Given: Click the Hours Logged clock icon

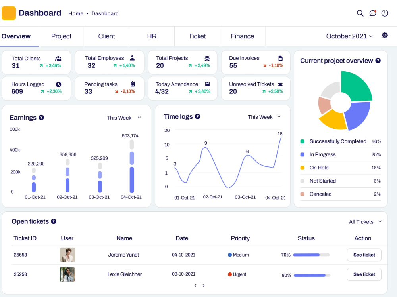Looking at the screenshot, I should coord(58,84).
